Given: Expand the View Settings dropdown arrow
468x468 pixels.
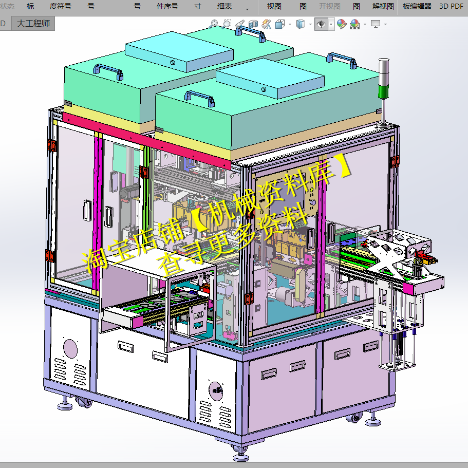Looking at the screenshot, I should [385, 25].
